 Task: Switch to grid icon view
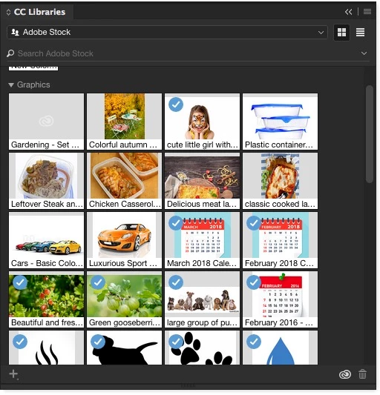tap(341, 33)
